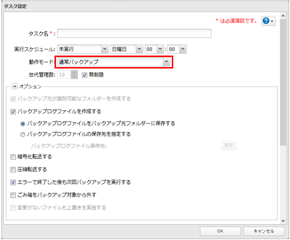The height and width of the screenshot is (240, 290).
Task: Select バックアップ元フォルダーに保存する radio option
Action: tap(23, 123)
